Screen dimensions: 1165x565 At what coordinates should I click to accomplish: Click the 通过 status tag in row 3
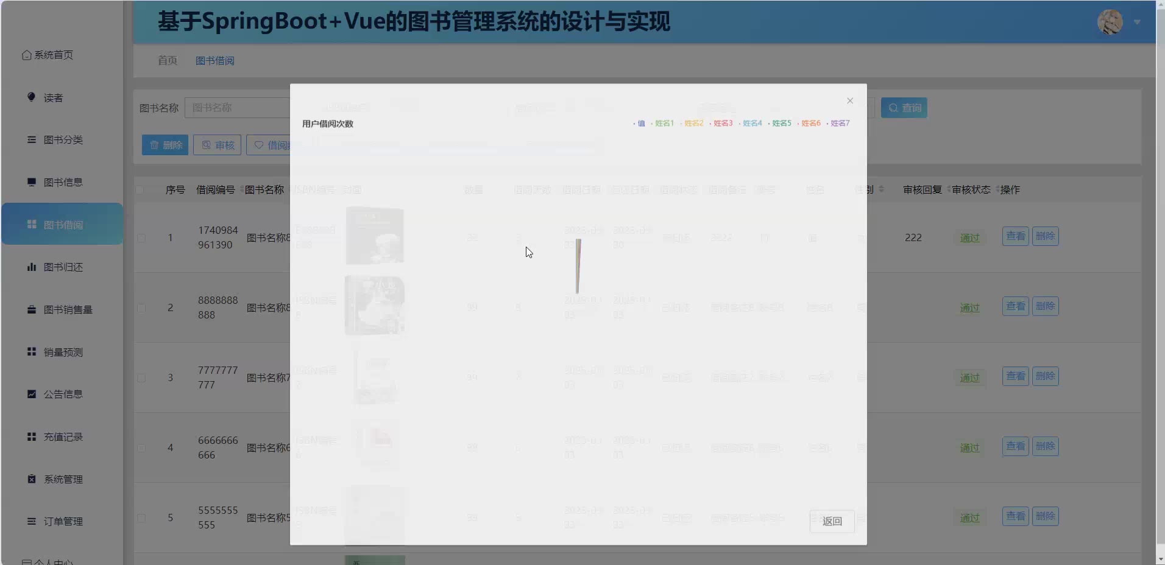(x=969, y=378)
